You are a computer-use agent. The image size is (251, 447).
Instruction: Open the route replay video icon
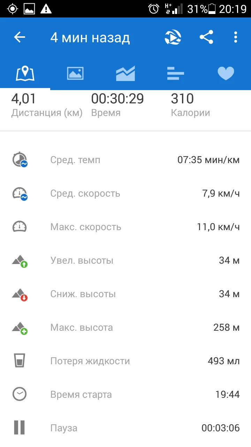(173, 37)
